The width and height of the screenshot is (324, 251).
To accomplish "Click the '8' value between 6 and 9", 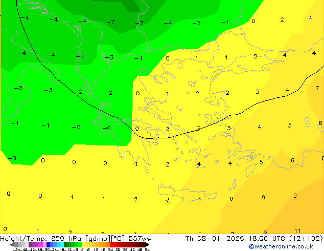I will click(263, 197).
